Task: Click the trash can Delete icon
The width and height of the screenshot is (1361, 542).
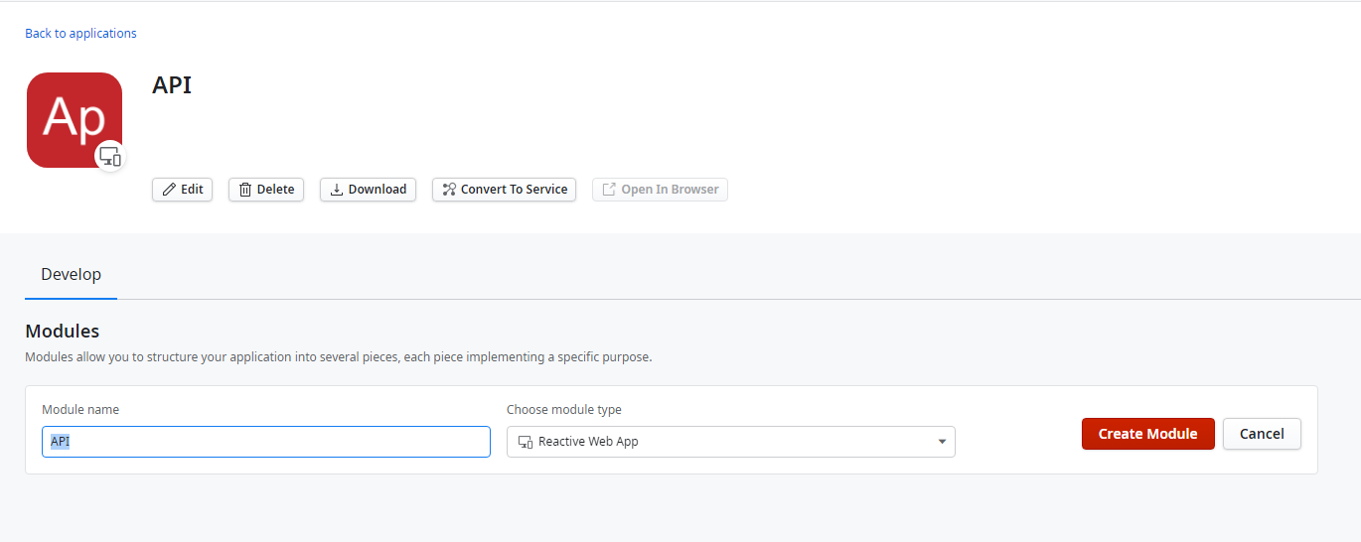Action: 245,190
